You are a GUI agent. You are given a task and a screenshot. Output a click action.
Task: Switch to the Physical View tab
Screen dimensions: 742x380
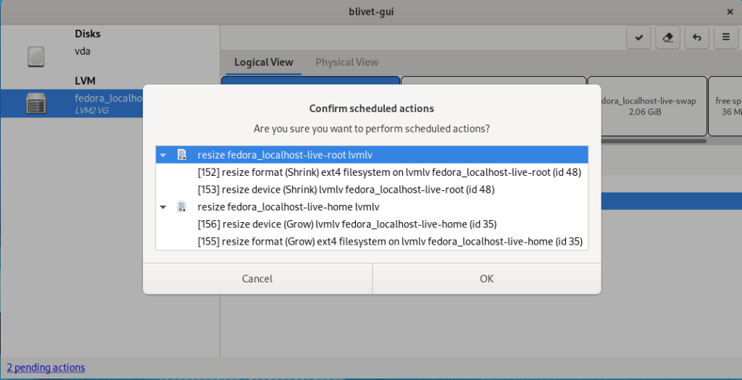[346, 62]
